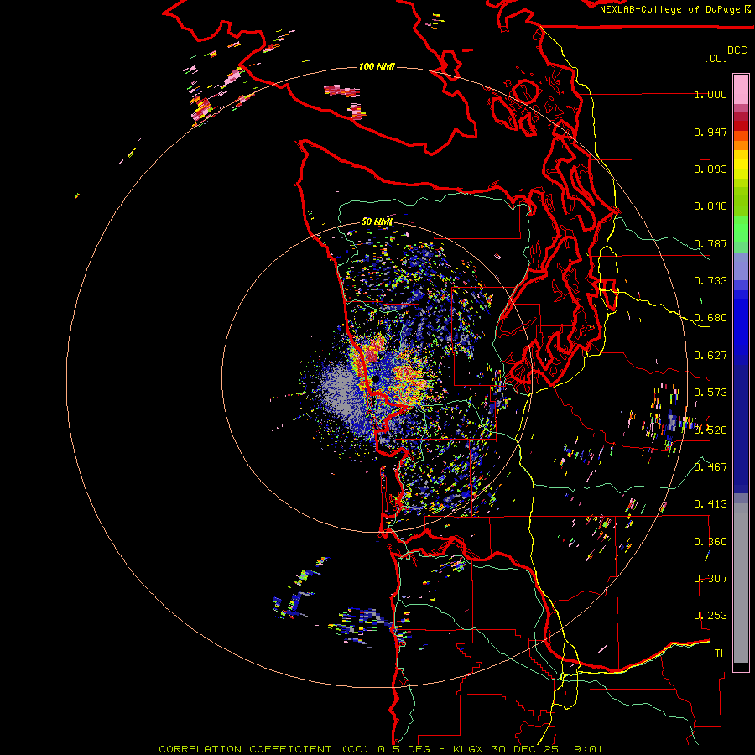Click the 1.000 scale value

[x=711, y=94]
